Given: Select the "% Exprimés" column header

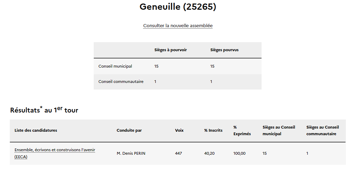Looking at the screenshot, I should coord(242,130).
